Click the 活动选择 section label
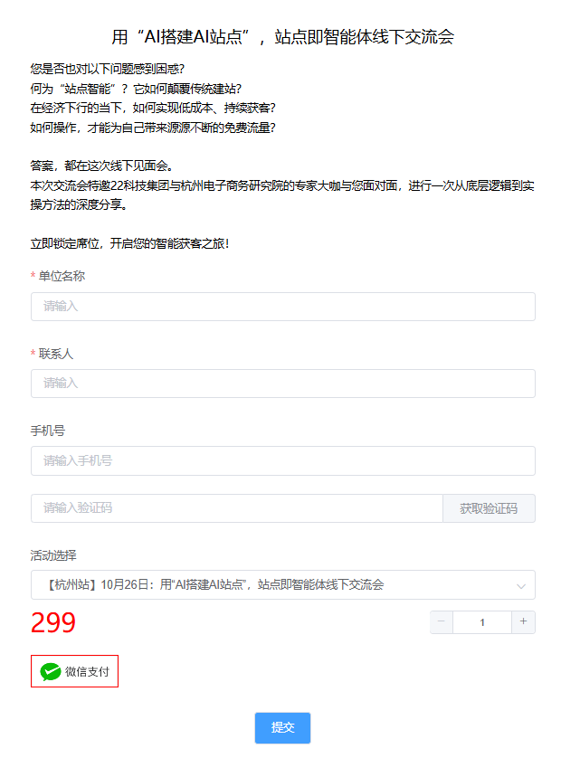Screen dimensions: 561x758 pos(53,555)
